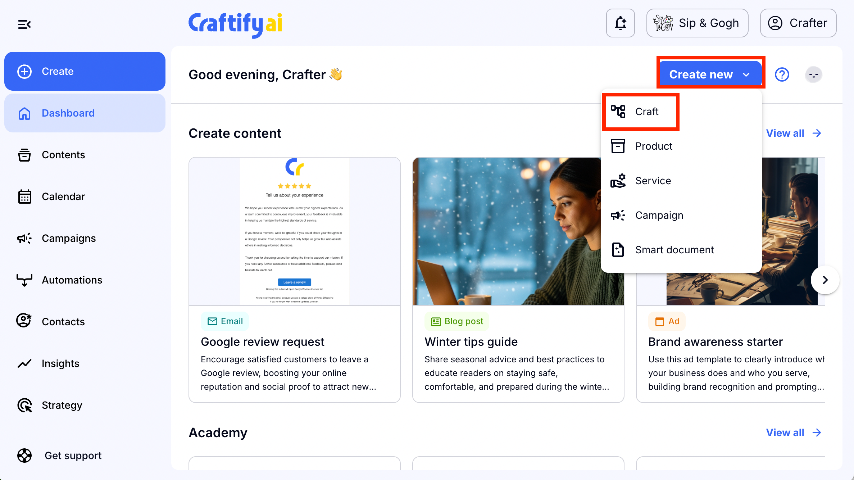Click the blue Create sidebar button
The height and width of the screenshot is (480, 854).
pos(85,71)
